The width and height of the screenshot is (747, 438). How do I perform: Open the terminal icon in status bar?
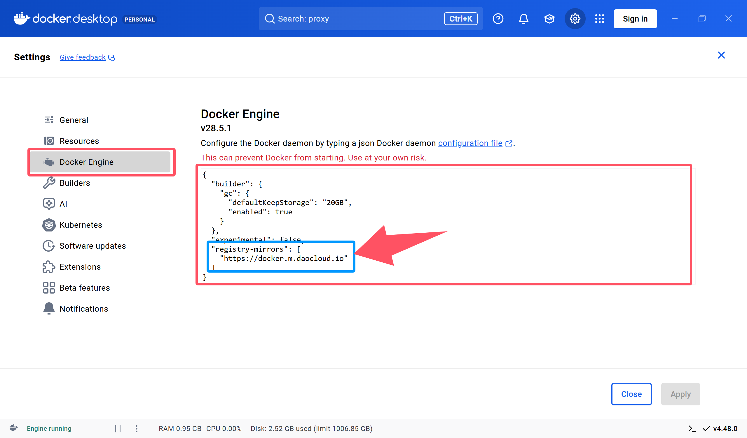click(x=692, y=428)
